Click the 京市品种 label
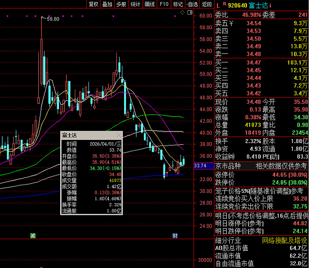 (228, 166)
